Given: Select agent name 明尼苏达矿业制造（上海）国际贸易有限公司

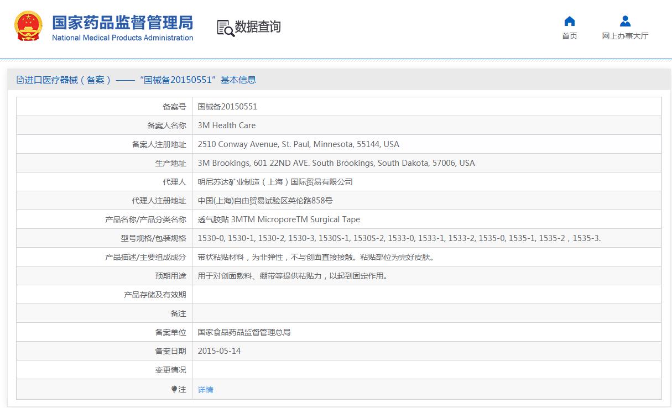Looking at the screenshot, I should 275,182.
